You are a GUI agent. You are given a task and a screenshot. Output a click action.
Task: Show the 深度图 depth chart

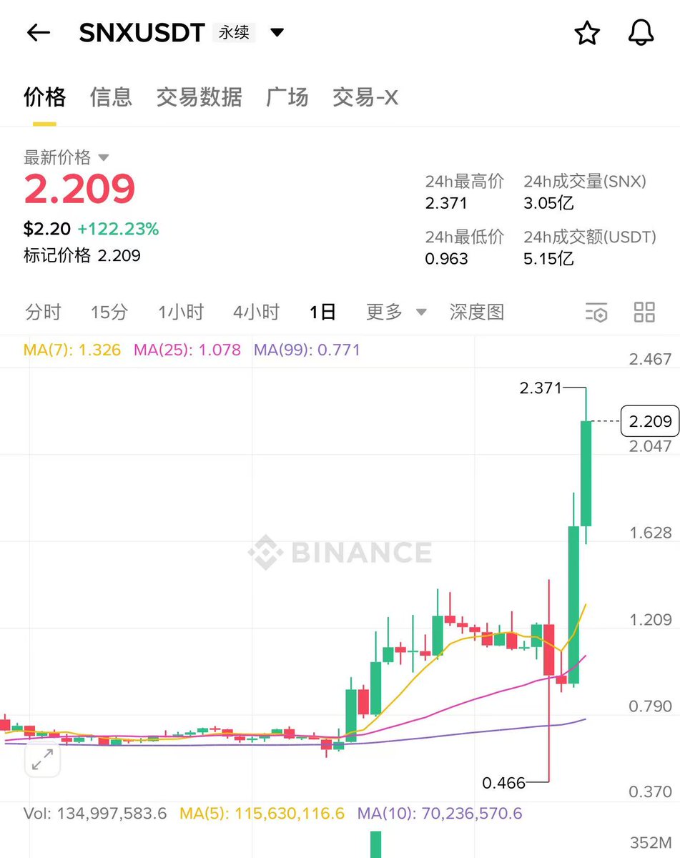pyautogui.click(x=477, y=312)
